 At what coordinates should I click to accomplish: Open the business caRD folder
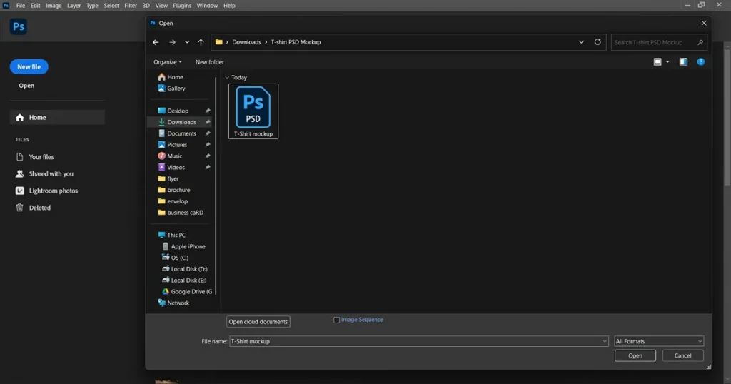pos(181,213)
